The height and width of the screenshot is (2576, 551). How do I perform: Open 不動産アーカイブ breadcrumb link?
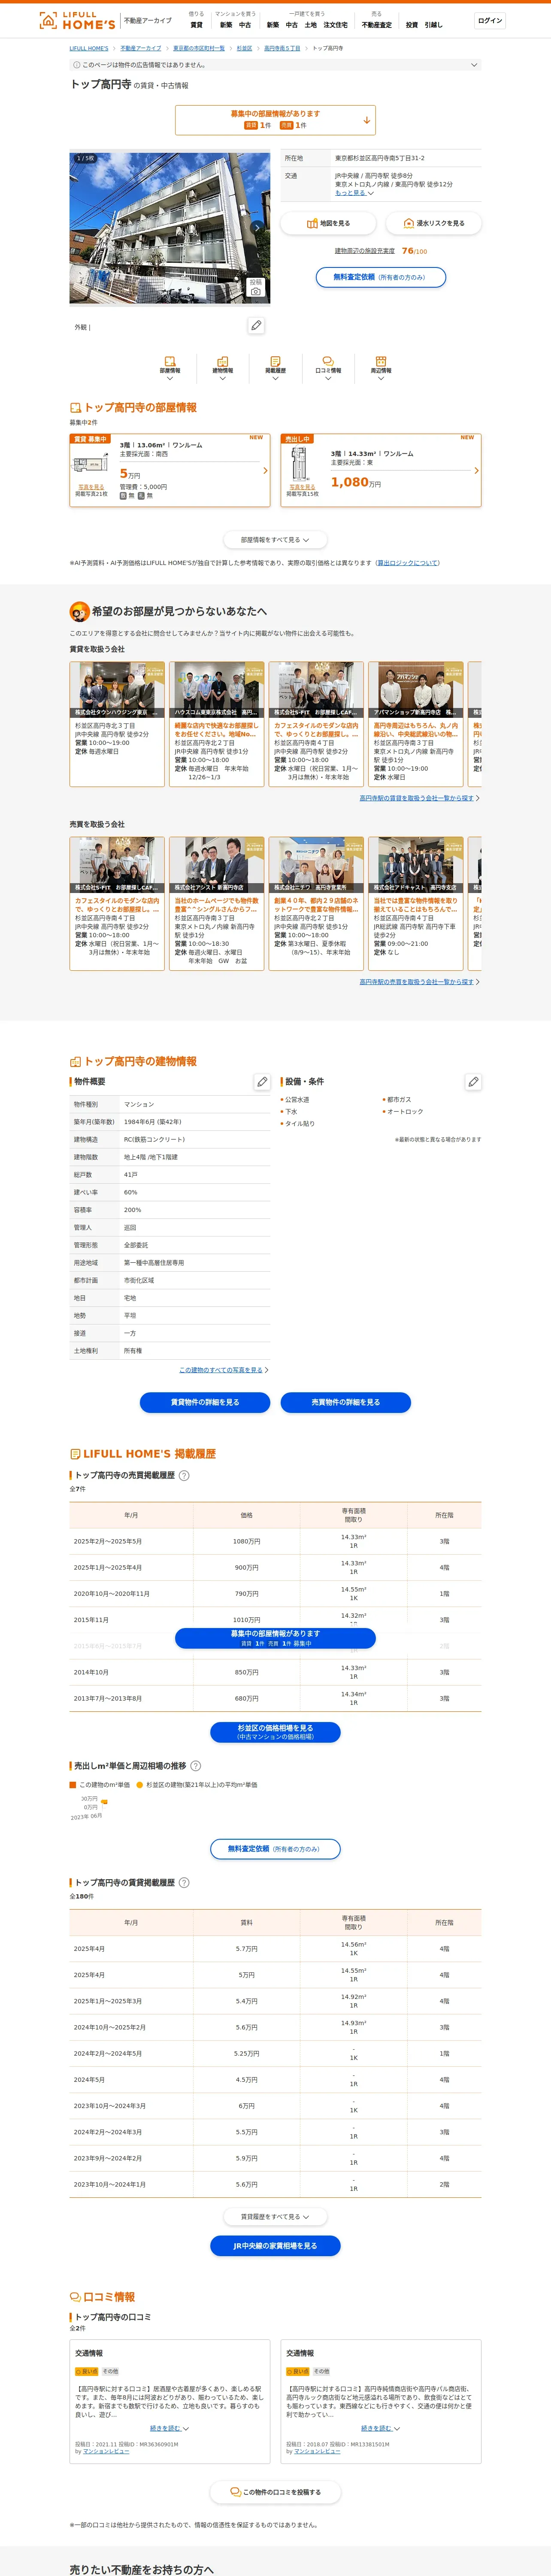tap(141, 48)
